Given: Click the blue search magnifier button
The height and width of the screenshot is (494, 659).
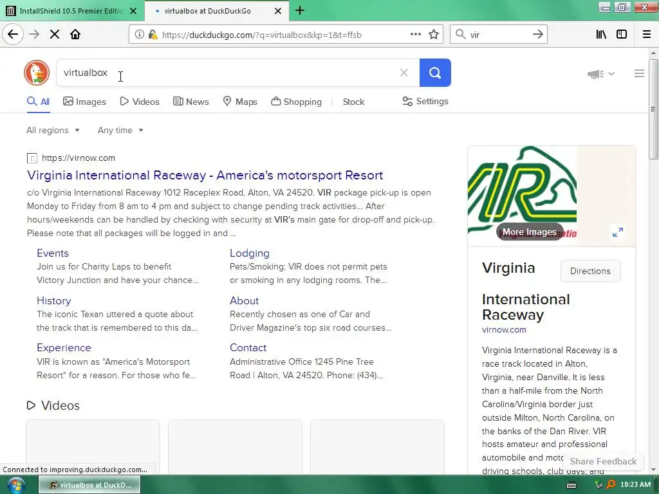Looking at the screenshot, I should (435, 73).
